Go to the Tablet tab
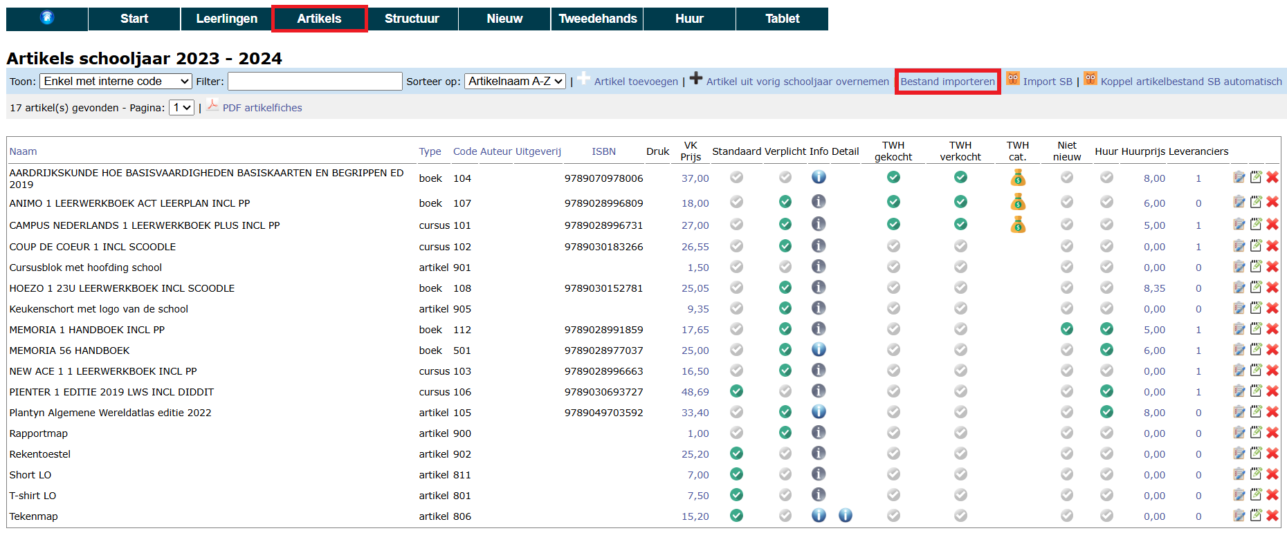Viewport: 1287px width, 533px height. 783,19
